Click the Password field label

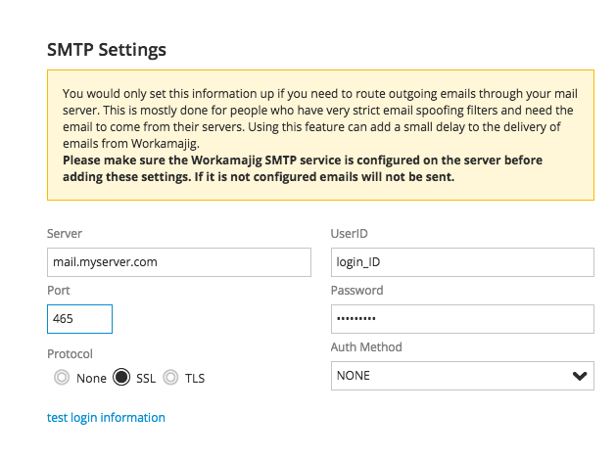pyautogui.click(x=357, y=291)
